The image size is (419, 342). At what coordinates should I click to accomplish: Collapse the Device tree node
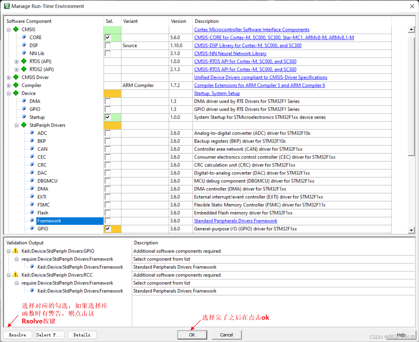click(9, 93)
